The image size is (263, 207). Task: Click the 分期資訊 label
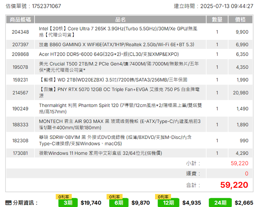(x=25, y=203)
